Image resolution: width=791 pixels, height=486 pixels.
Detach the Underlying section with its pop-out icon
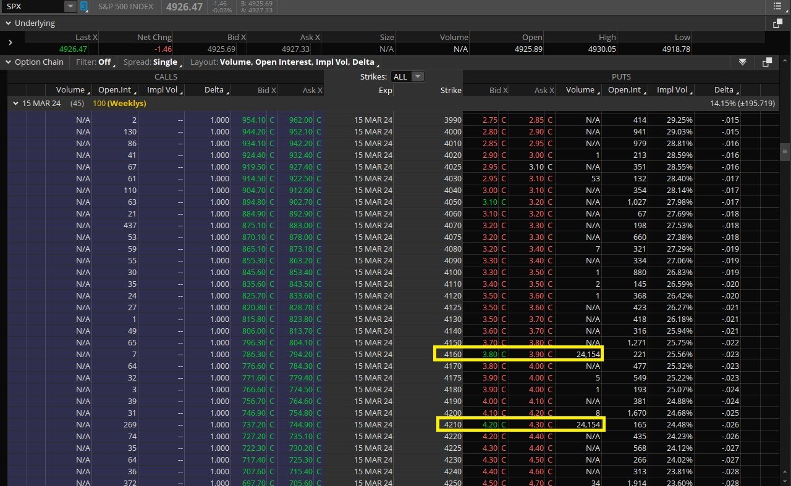point(777,23)
